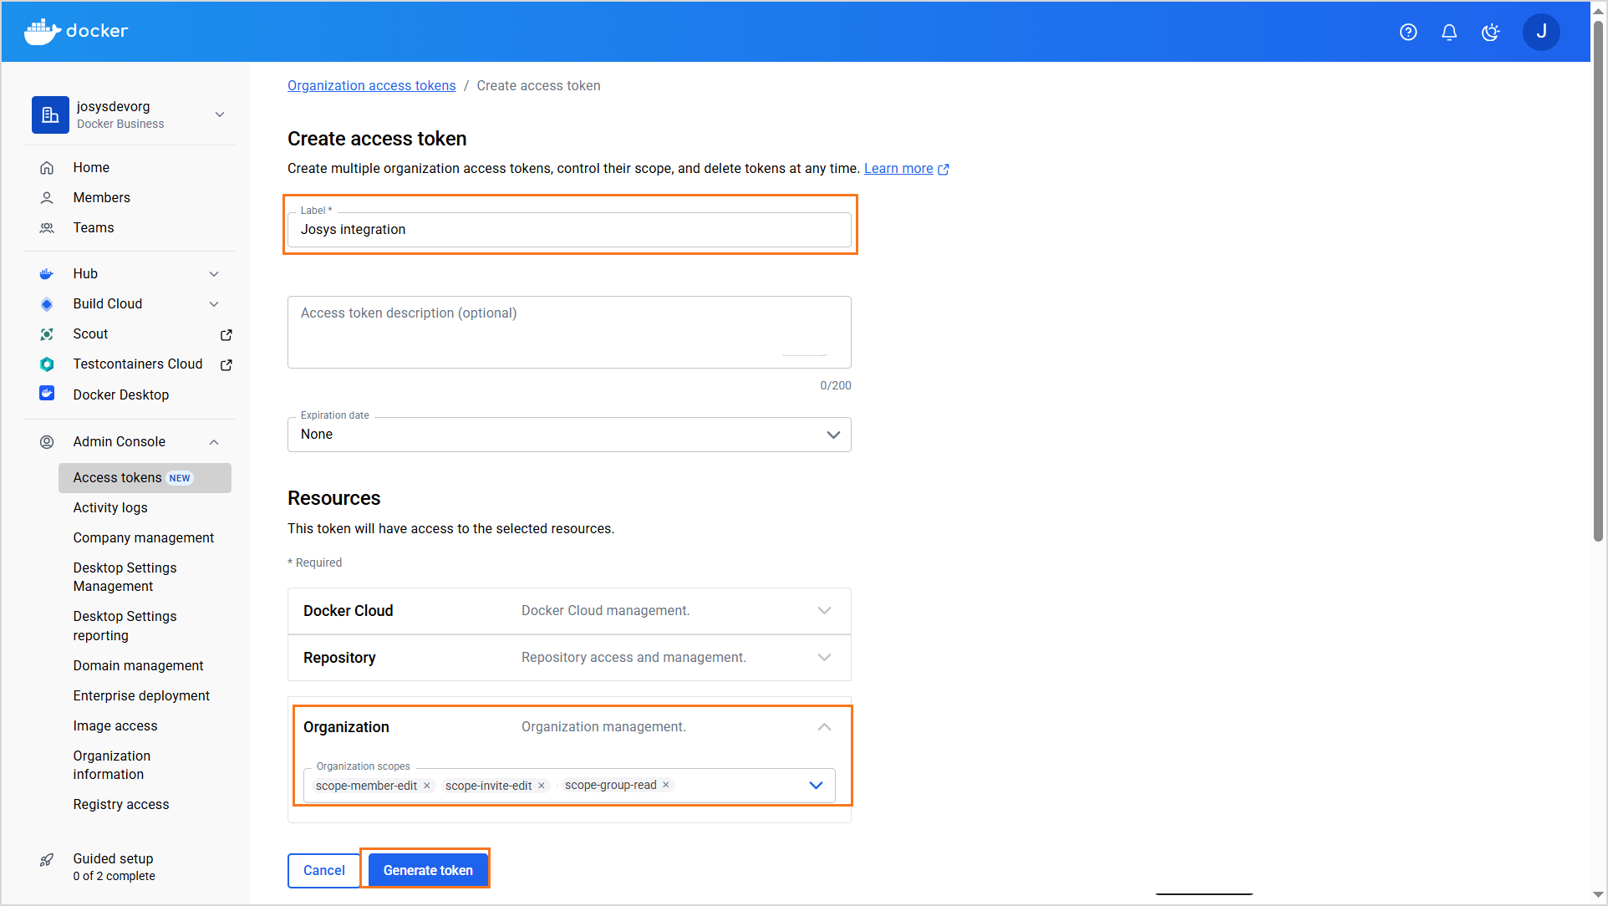Toggle the dark mode moon icon
The image size is (1608, 906).
(x=1490, y=32)
